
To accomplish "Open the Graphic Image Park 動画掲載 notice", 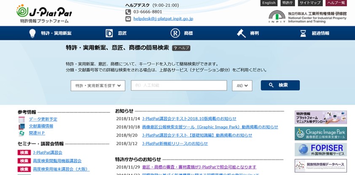I will click(x=210, y=127).
